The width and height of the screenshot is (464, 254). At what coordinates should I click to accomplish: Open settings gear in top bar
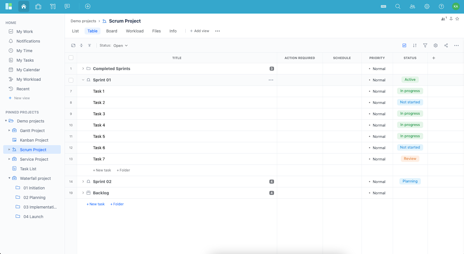427,6
